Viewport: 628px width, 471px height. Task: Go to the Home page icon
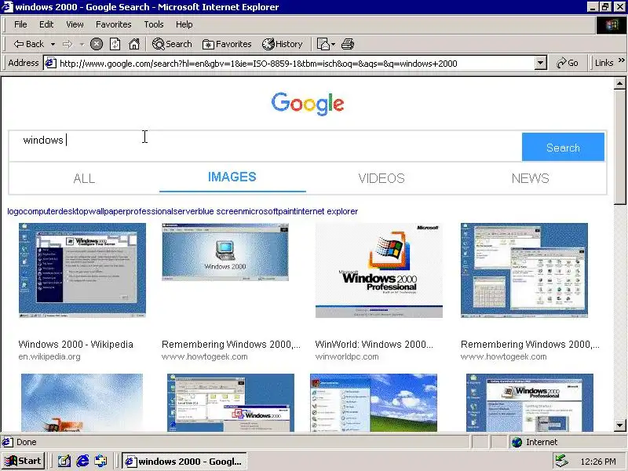pyautogui.click(x=134, y=44)
